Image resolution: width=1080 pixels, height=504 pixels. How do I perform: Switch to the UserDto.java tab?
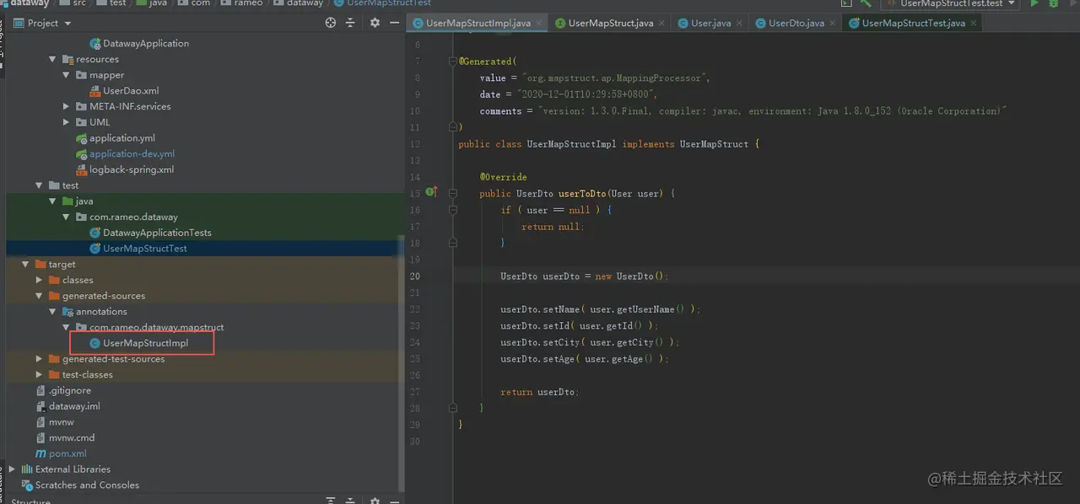(796, 24)
